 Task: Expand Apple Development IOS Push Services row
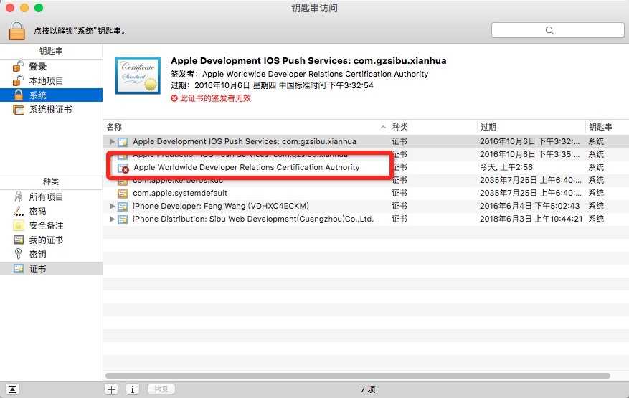pos(112,141)
